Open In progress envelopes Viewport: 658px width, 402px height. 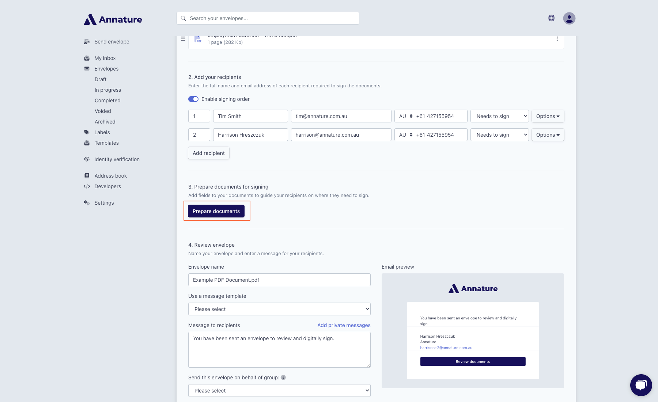coord(108,90)
